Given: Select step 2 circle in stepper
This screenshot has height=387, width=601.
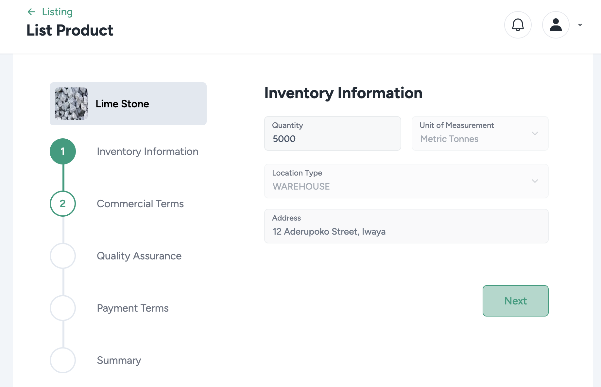Looking at the screenshot, I should [x=63, y=204].
